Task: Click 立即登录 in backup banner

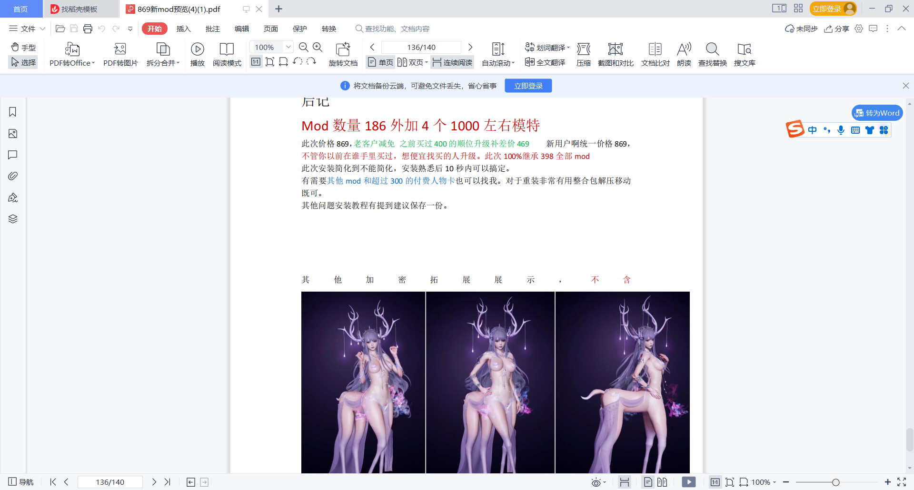Action: 528,86
